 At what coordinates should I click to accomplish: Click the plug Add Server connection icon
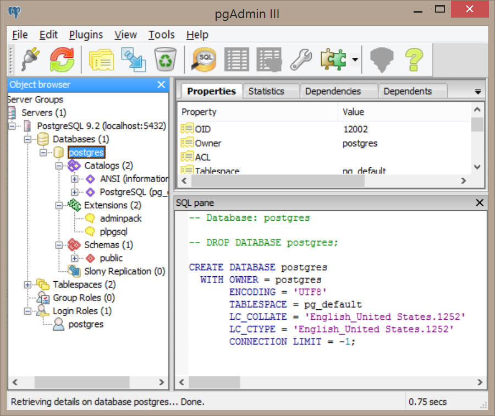point(30,59)
